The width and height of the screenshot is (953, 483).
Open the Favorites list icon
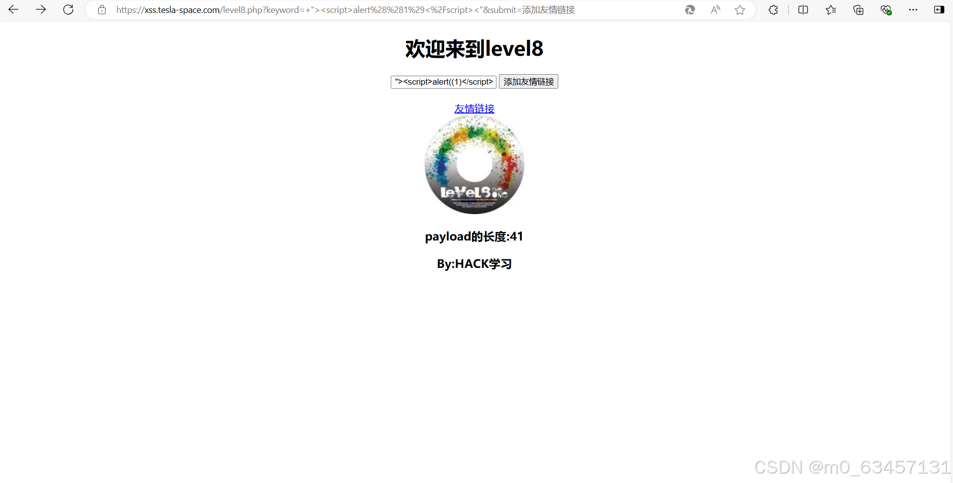coord(831,10)
